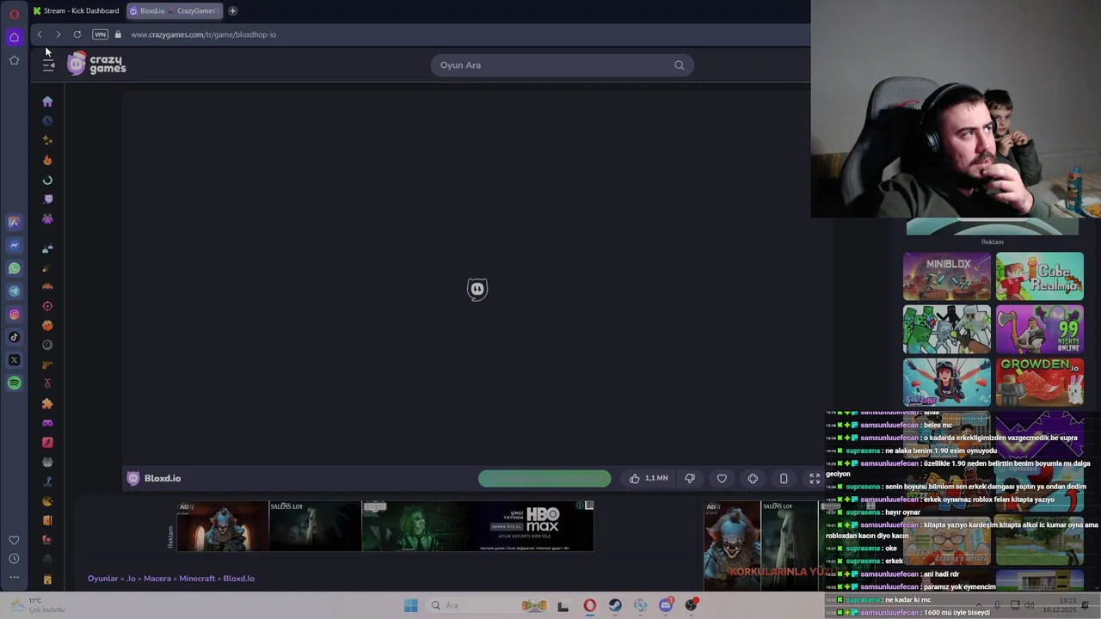
Task: Open Minecraft breadcrumb link
Action: (x=197, y=579)
